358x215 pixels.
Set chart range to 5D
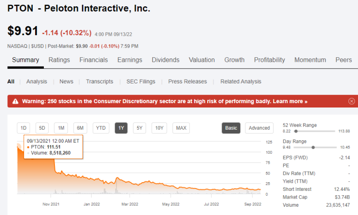[x=42, y=128]
